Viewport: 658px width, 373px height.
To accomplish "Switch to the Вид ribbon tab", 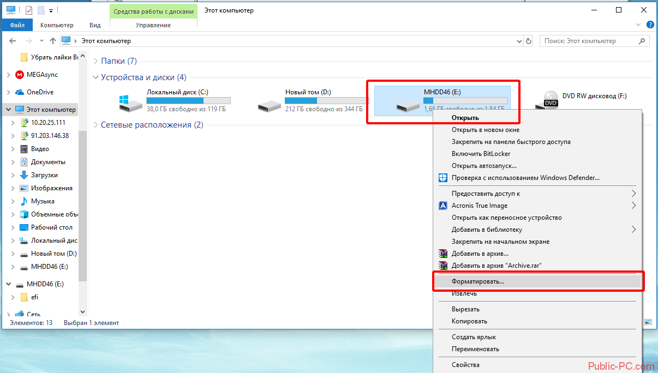I will click(95, 25).
